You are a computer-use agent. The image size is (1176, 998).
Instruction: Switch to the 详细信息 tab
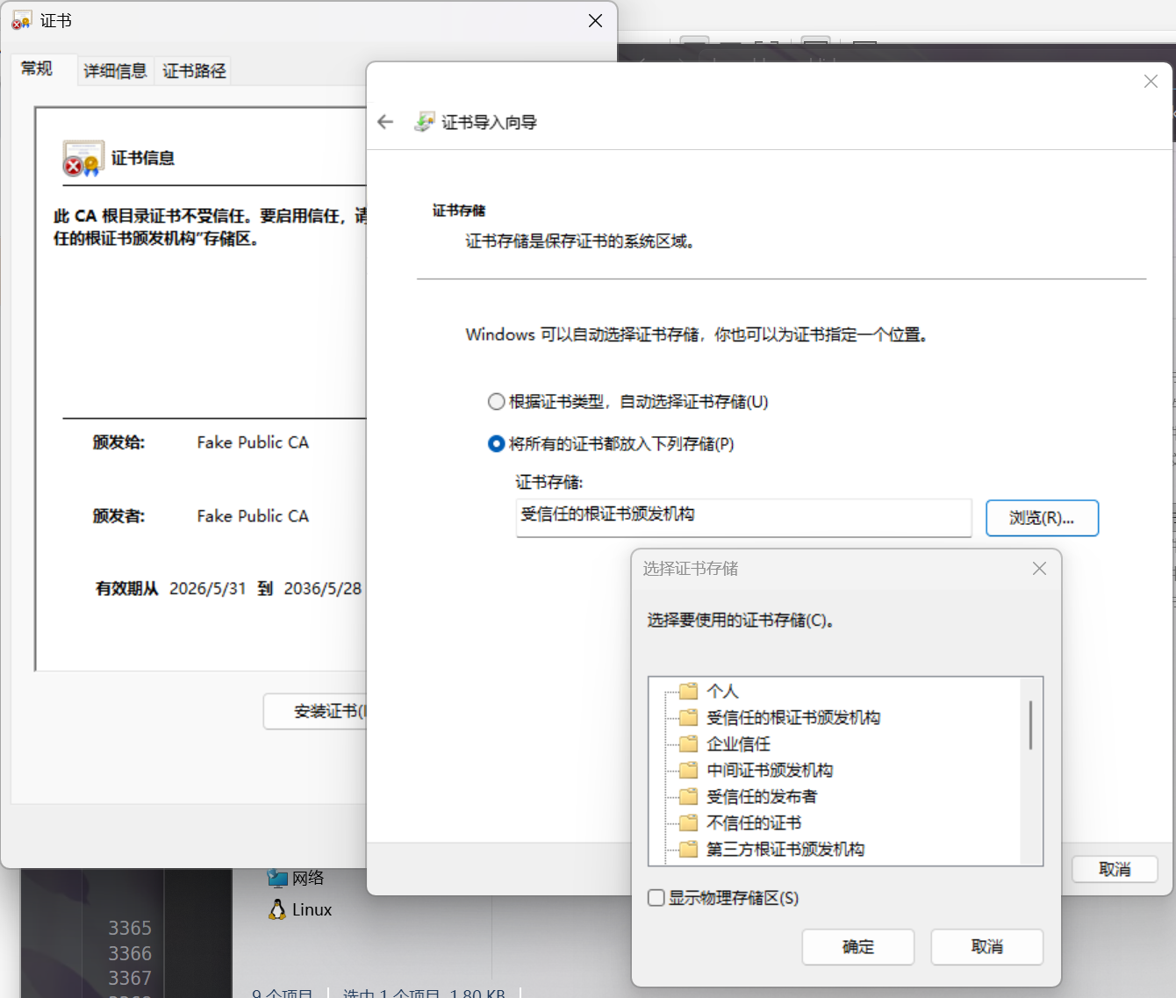point(115,71)
